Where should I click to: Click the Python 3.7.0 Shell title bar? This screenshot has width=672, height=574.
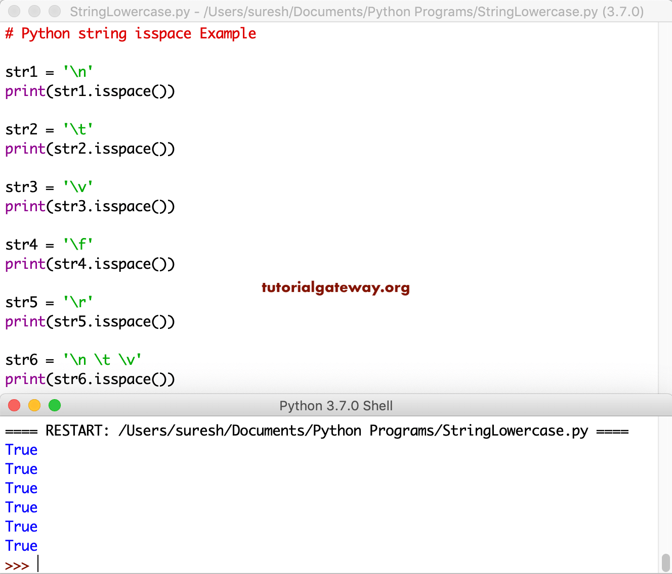[x=336, y=405]
